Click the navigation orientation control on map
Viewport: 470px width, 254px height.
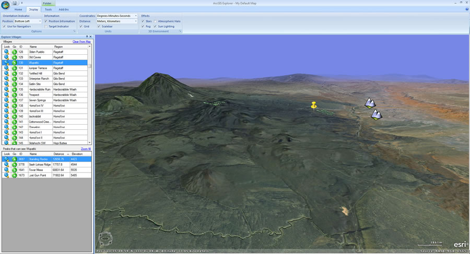click(x=105, y=238)
